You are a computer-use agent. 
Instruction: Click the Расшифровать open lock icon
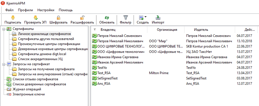[82, 18]
